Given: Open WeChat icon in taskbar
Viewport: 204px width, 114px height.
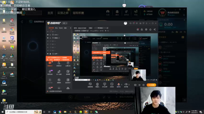Looking at the screenshot, I should point(96,112).
